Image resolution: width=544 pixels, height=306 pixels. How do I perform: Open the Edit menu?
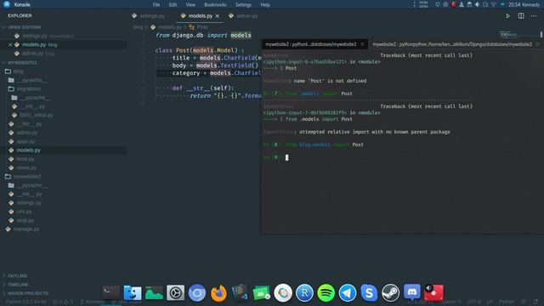pos(173,5)
